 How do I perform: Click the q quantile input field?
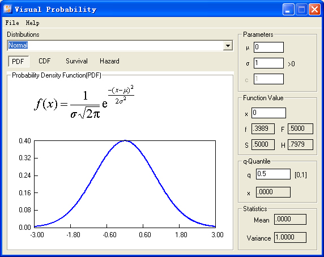(273, 174)
